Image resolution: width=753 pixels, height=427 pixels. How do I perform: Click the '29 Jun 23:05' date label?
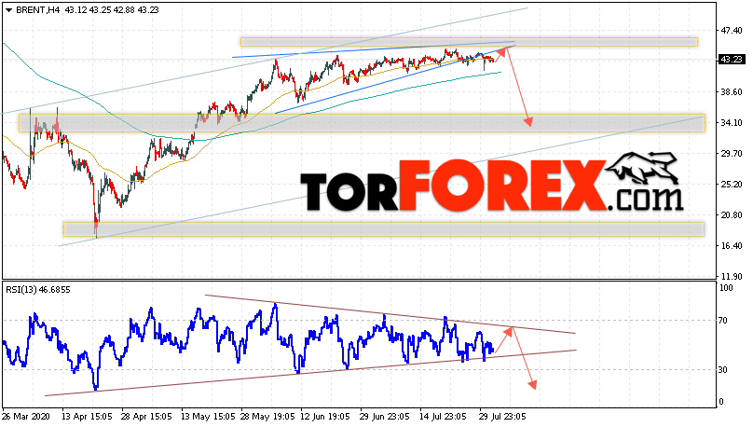coord(385,417)
